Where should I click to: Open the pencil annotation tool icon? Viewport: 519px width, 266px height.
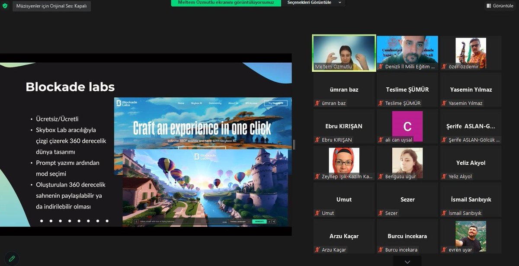click(x=12, y=259)
